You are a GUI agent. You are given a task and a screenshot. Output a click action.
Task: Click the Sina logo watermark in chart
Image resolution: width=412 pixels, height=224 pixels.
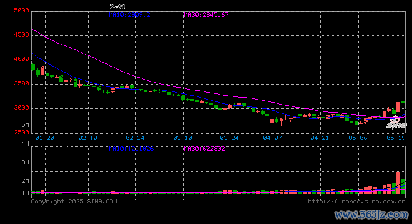tap(397, 123)
